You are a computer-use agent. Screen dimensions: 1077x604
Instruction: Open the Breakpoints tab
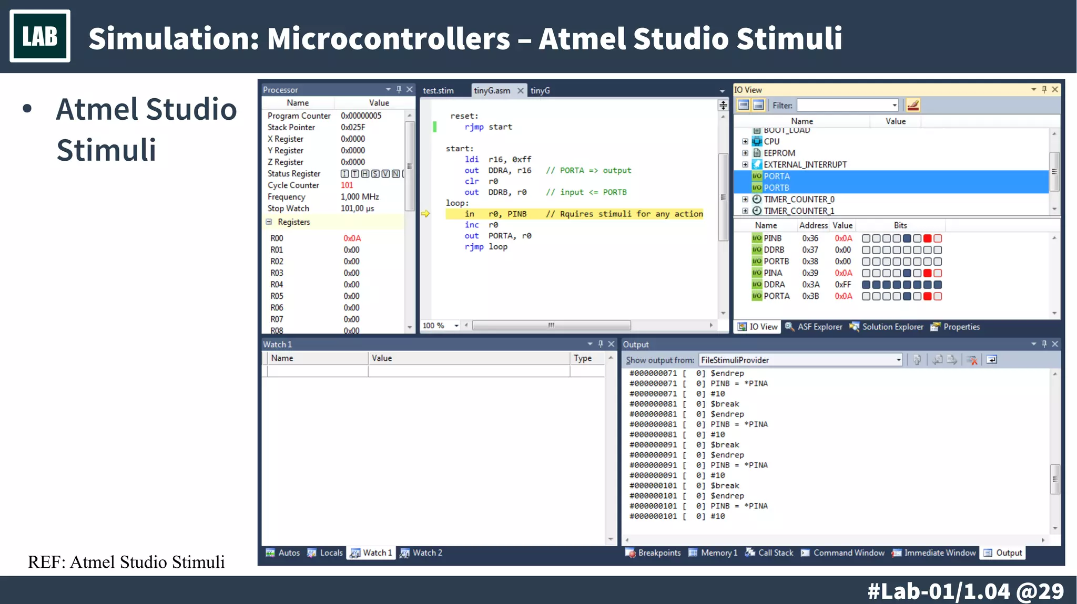click(x=653, y=553)
